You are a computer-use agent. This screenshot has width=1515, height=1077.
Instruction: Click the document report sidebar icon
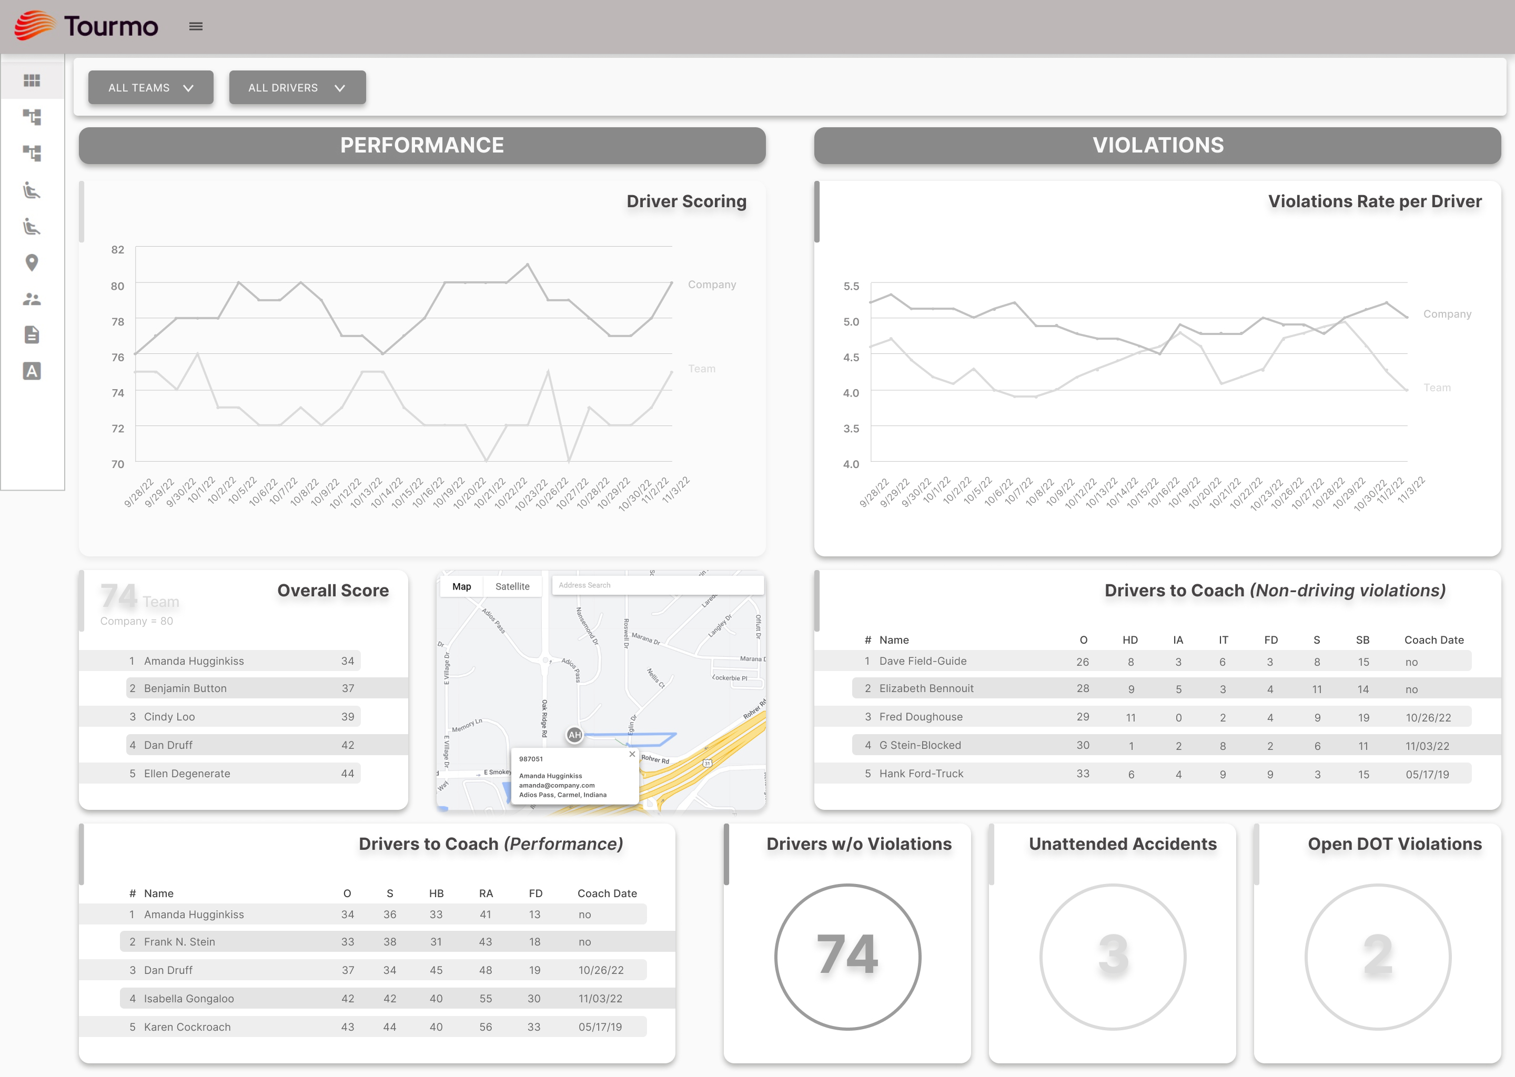32,335
